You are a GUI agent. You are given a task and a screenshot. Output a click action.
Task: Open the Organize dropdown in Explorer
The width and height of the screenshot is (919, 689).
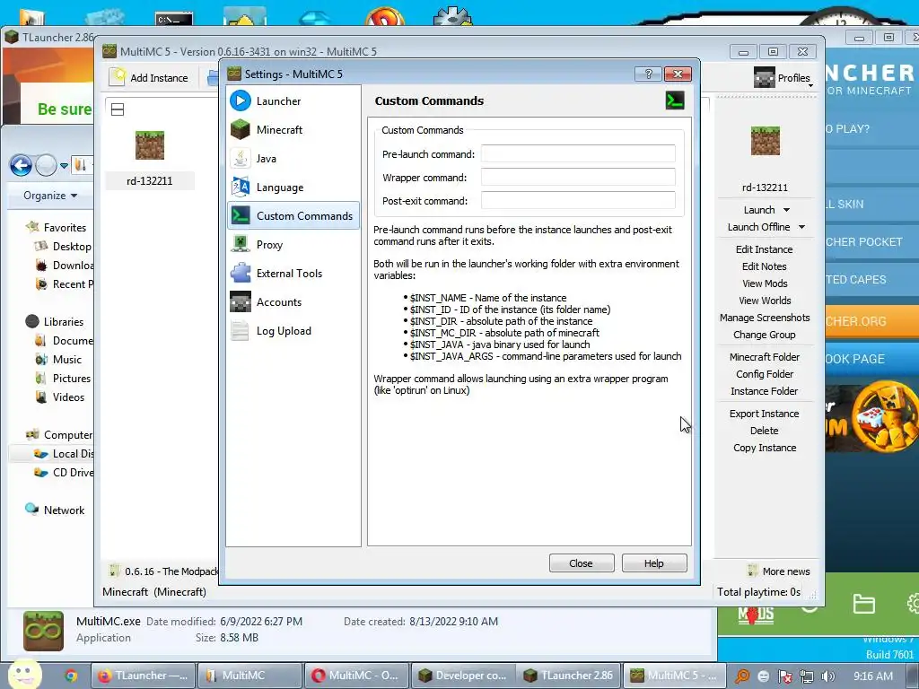point(50,195)
